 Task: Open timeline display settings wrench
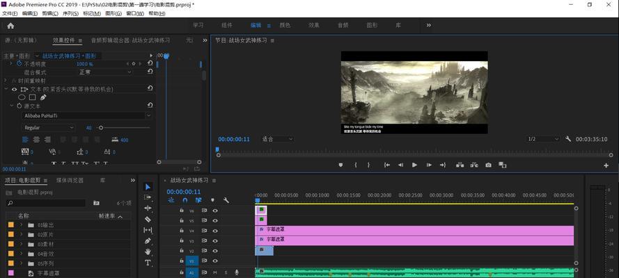pyautogui.click(x=226, y=200)
